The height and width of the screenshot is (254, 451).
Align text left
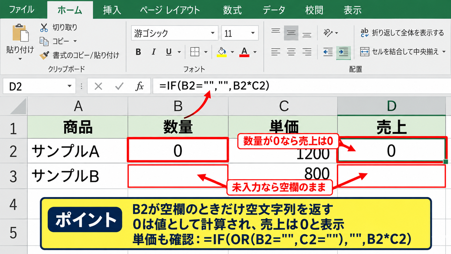276,52
